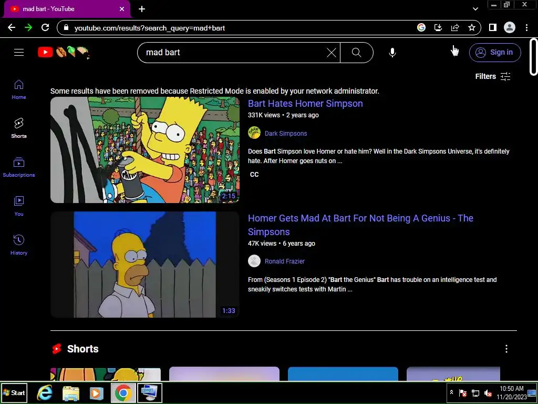Click the 47K views text
This screenshot has height=404, width=538.
(262, 243)
